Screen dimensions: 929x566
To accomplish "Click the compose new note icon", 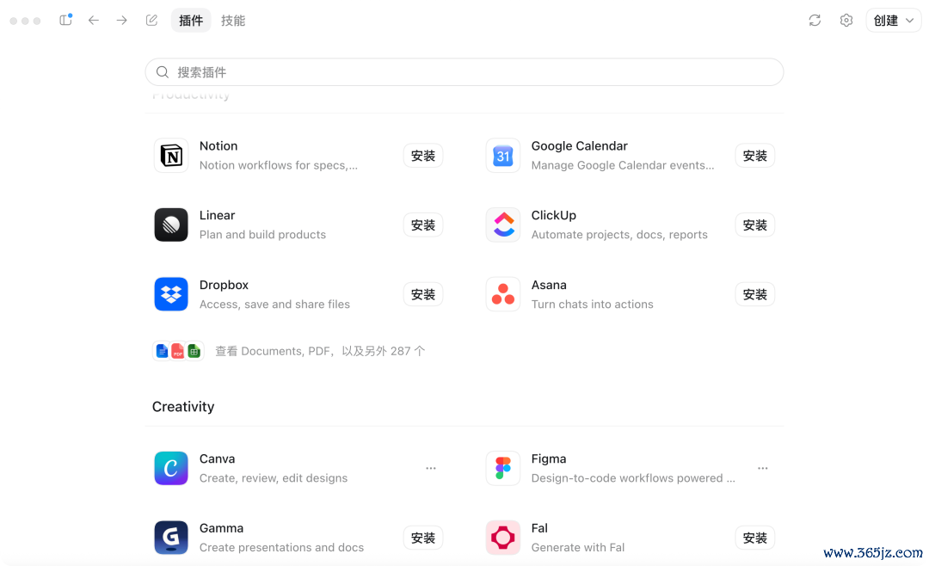I will click(x=151, y=20).
